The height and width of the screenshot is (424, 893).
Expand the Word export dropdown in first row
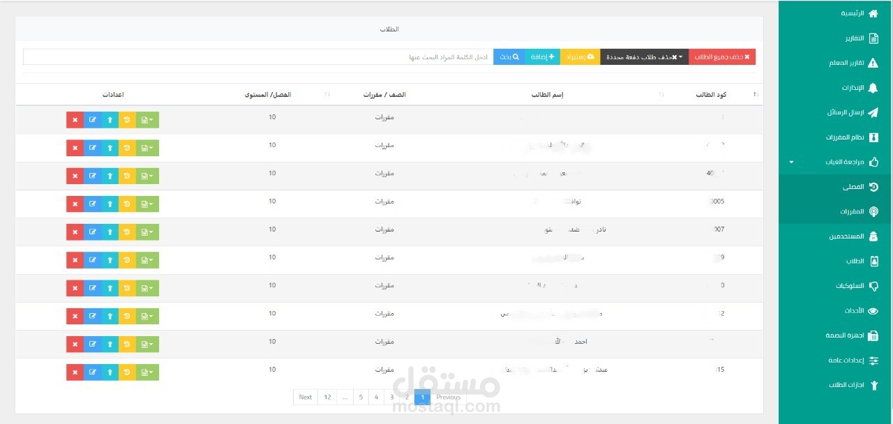147,119
